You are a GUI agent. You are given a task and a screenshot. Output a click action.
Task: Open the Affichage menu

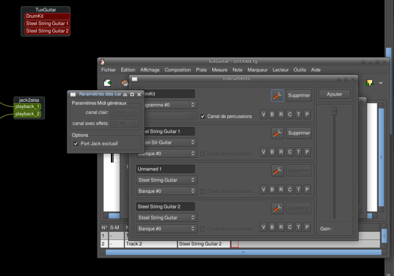click(150, 70)
